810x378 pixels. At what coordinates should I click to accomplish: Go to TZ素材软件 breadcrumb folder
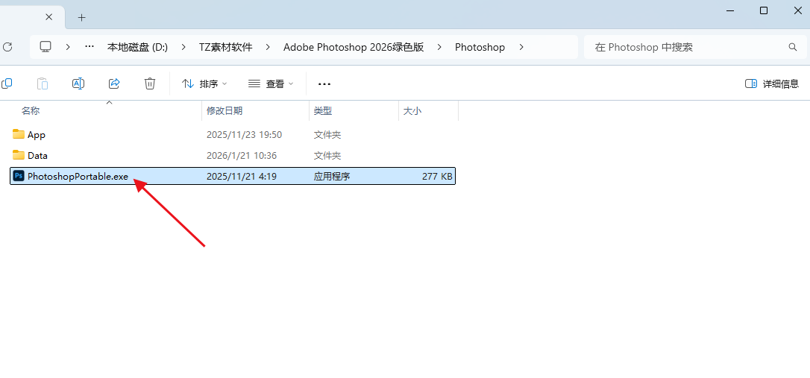(226, 47)
